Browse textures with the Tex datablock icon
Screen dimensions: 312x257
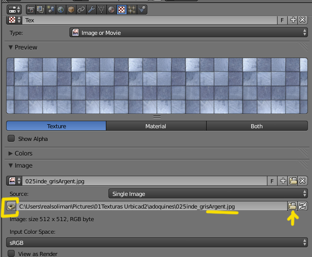pyautogui.click(x=14, y=20)
